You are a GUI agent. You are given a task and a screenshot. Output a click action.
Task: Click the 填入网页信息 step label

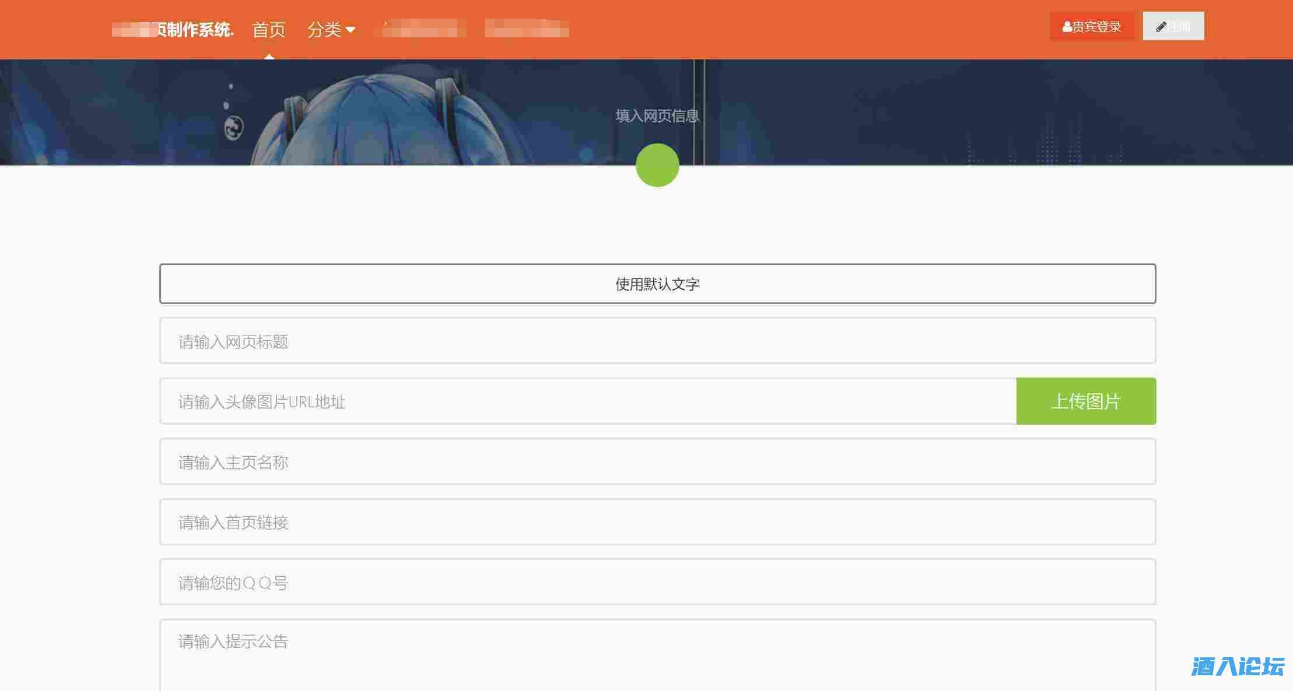coord(657,116)
